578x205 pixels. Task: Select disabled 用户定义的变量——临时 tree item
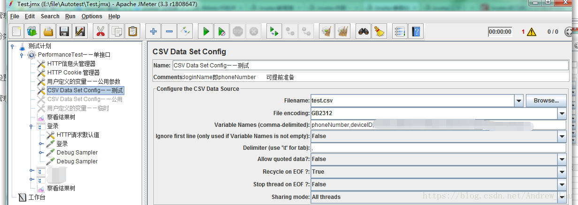point(78,109)
